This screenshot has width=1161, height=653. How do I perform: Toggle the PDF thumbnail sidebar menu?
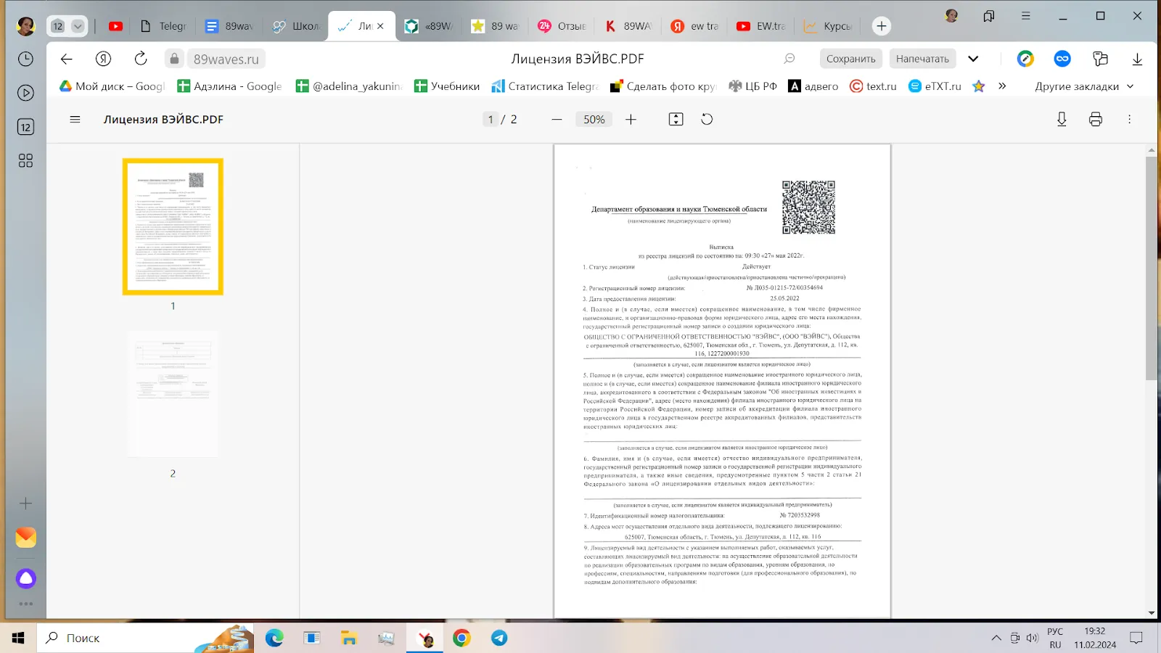(x=75, y=119)
